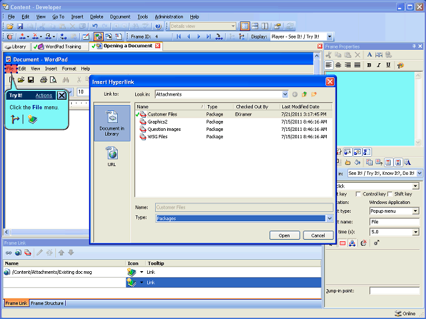Go to last frame navigation icon
426x319 pixels.
(x=208, y=37)
